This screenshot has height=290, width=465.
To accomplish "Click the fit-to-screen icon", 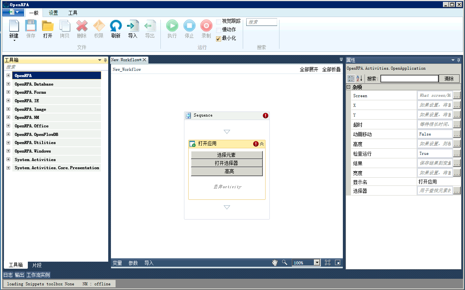I will [327, 263].
